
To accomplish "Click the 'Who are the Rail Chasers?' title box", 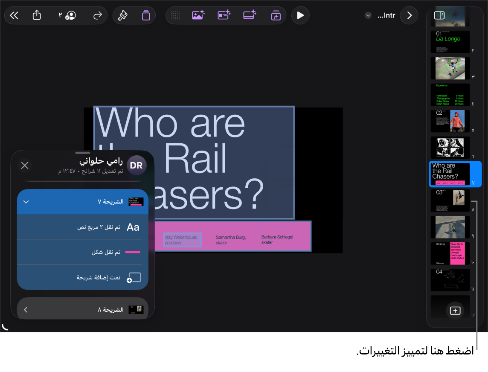I will coord(194,162).
